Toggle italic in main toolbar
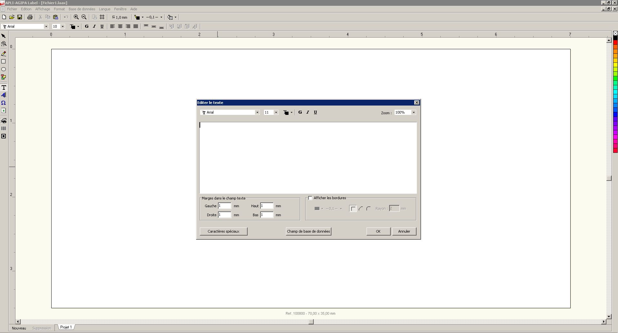Viewport: 618px width, 333px height. pyautogui.click(x=94, y=26)
